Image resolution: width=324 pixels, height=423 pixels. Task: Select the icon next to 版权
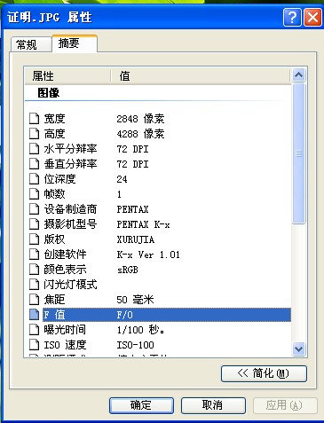point(35,239)
